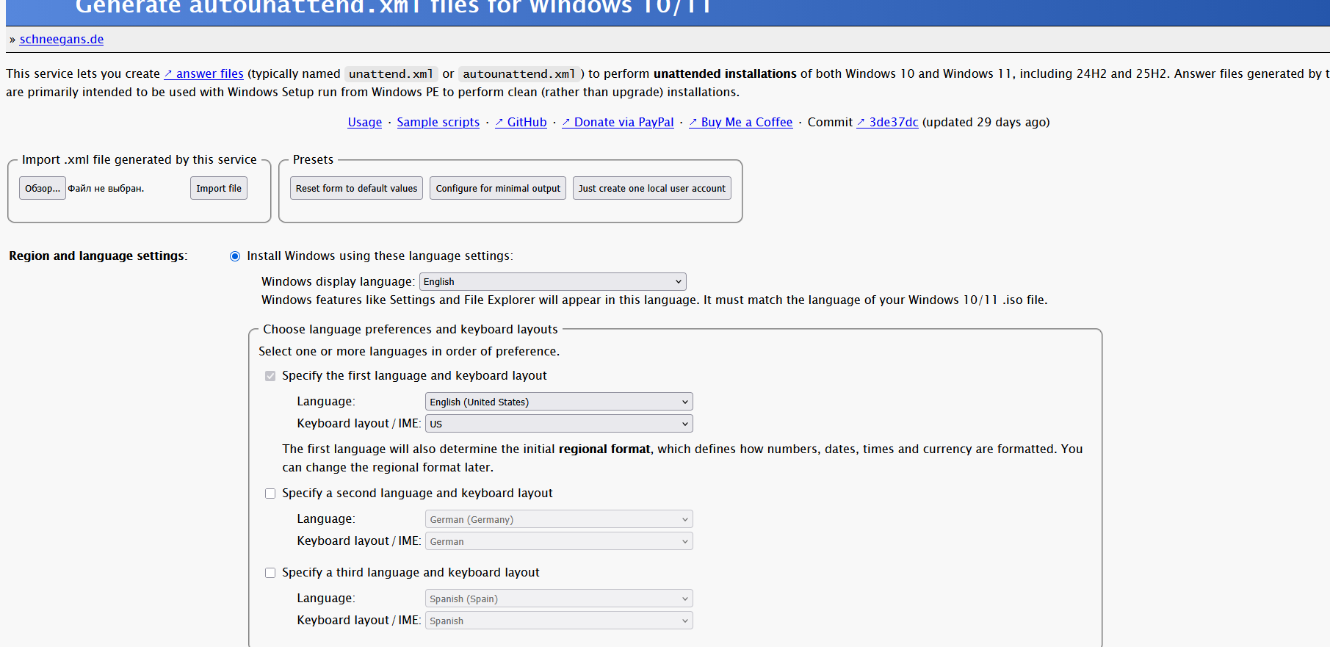Open Donate via PayPal link
Screen dimensions: 1330x647
click(x=618, y=122)
